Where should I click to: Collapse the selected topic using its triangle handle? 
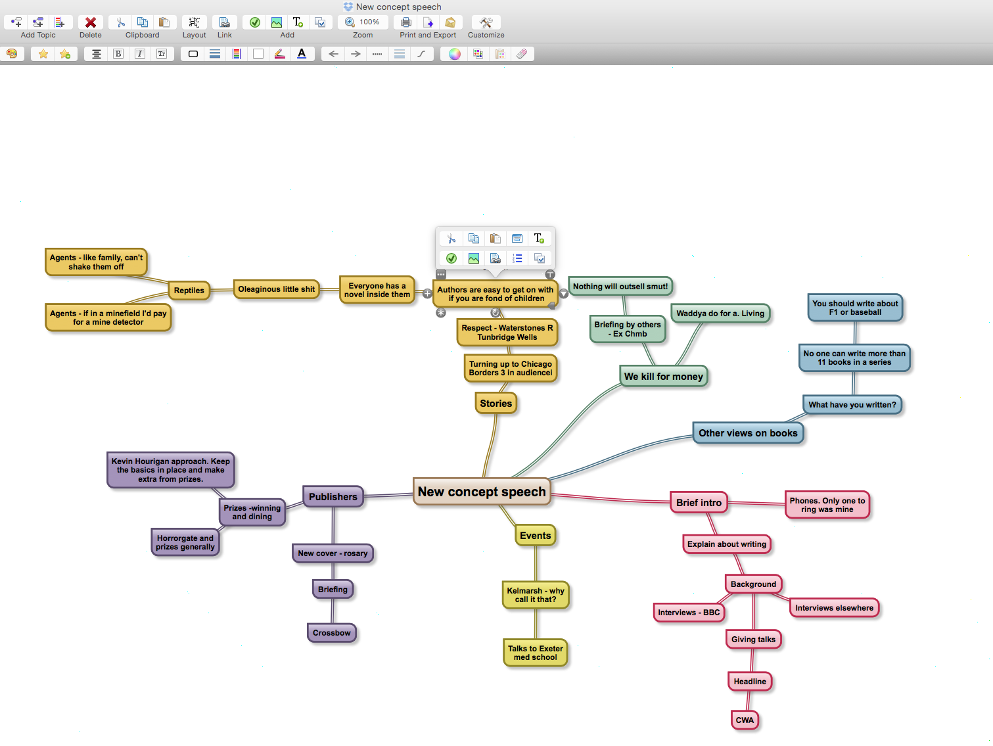[564, 294]
